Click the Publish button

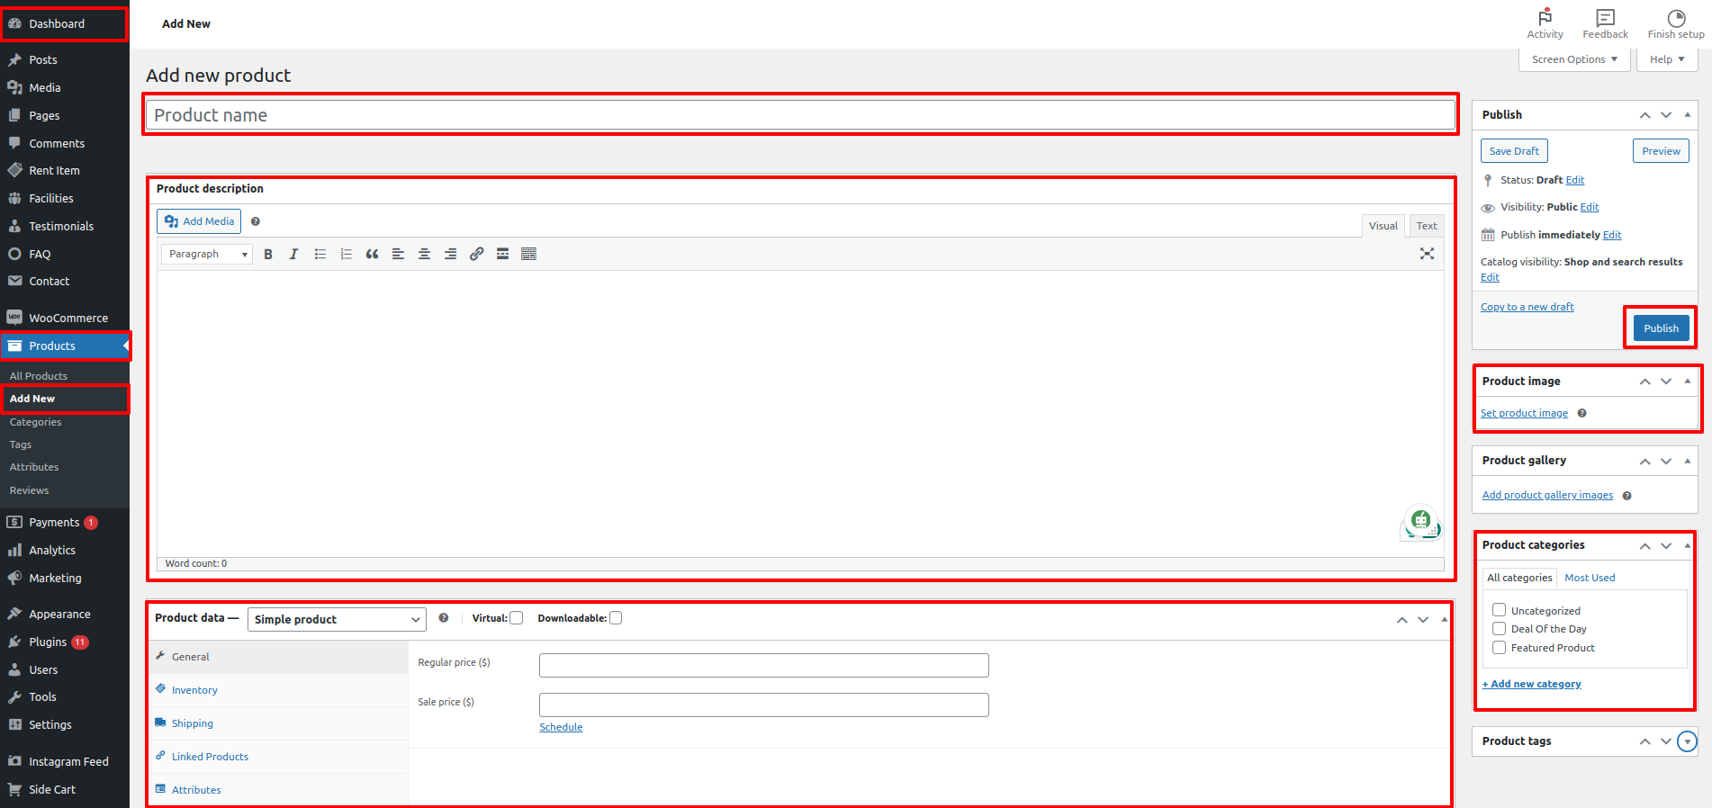coord(1661,328)
